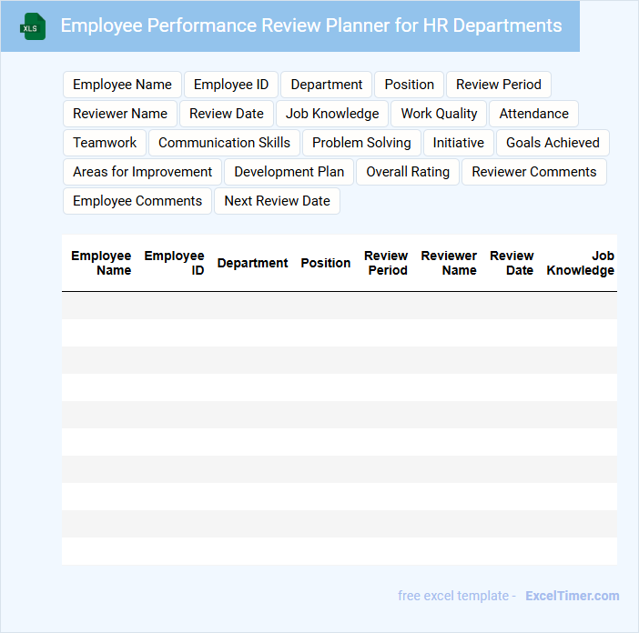Choose the Employee Comments tag

(137, 201)
